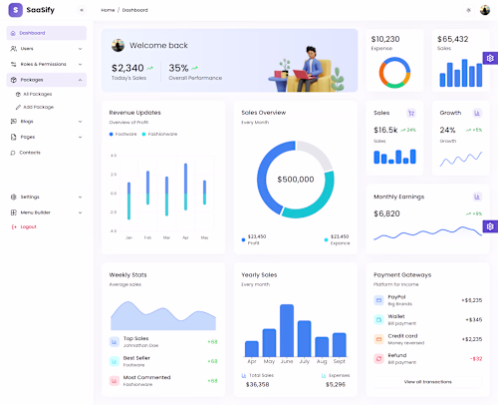Open the Users sidebar menu
The width and height of the screenshot is (498, 405).
47,49
